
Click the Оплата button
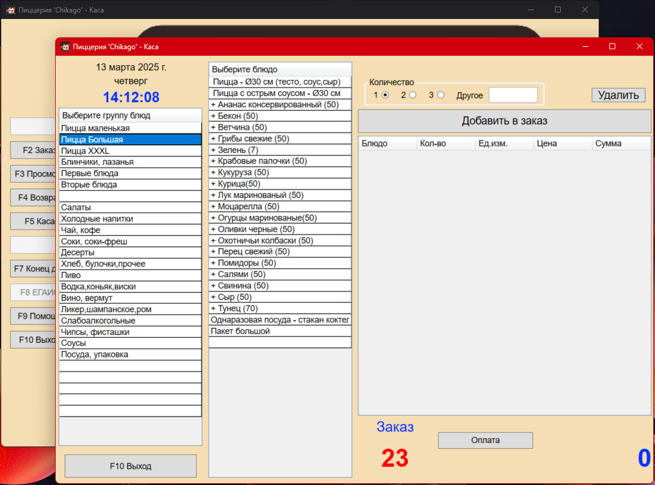(x=485, y=441)
